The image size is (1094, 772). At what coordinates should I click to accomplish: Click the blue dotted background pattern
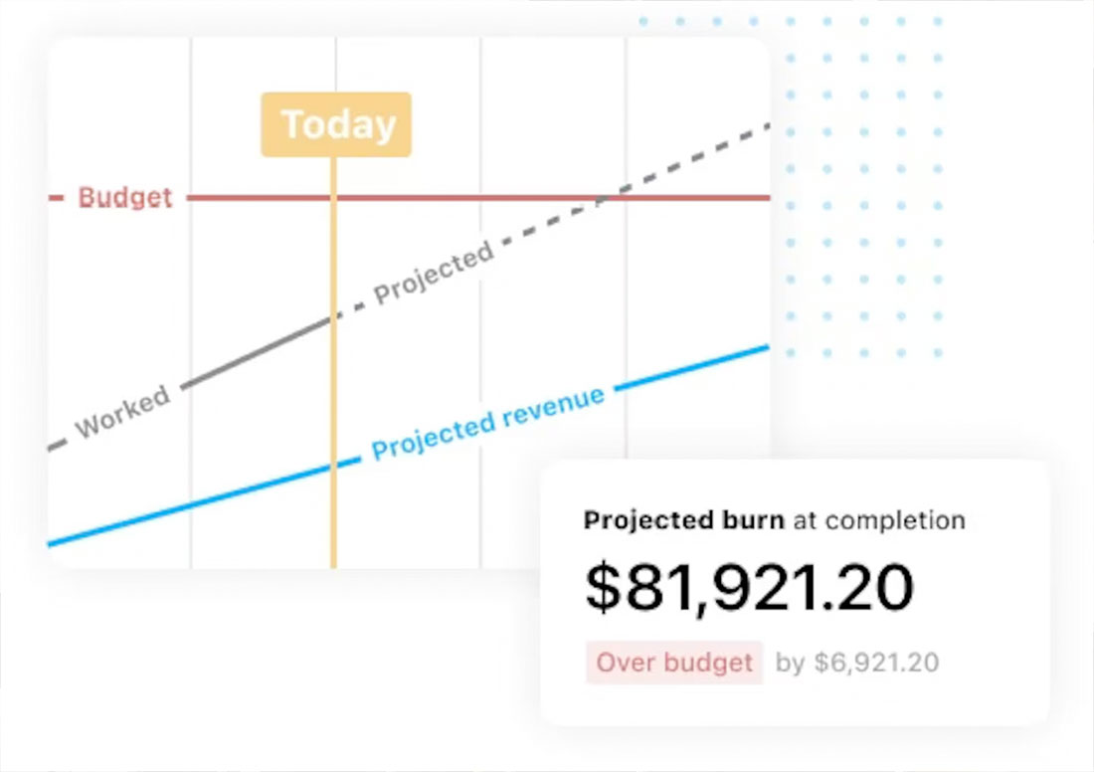pos(863,207)
